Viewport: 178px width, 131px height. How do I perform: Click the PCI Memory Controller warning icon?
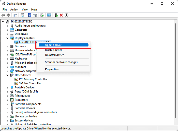coord(16,79)
